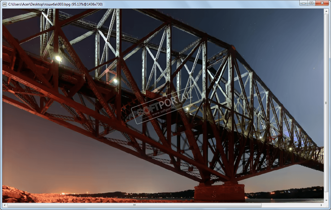Minimize the image viewer window

pyautogui.click(x=304, y=3)
